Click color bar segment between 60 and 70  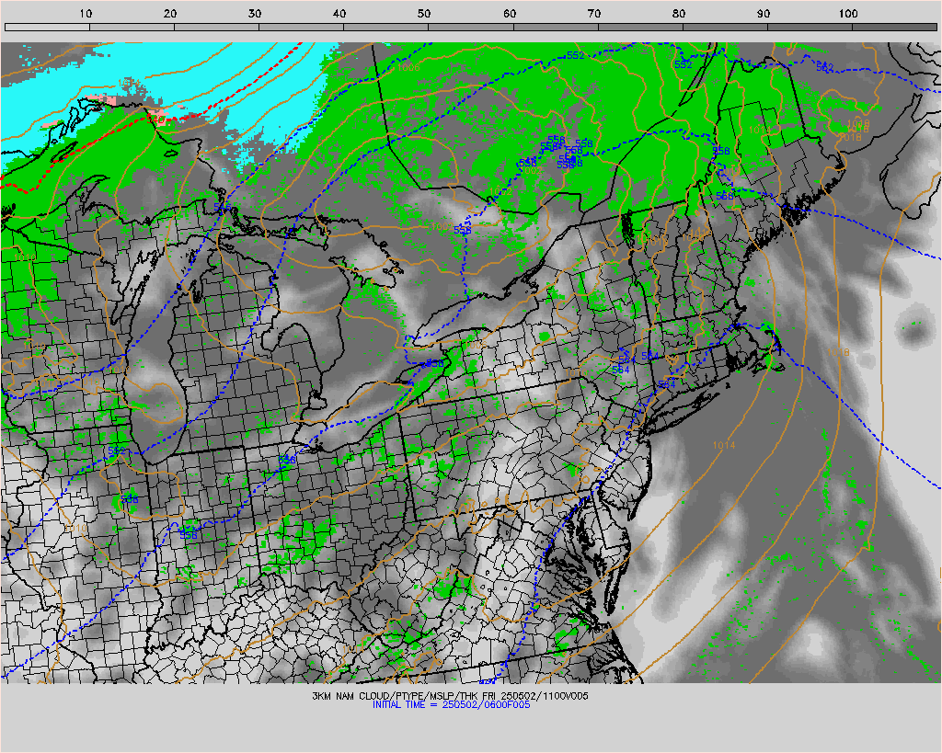pyautogui.click(x=556, y=27)
